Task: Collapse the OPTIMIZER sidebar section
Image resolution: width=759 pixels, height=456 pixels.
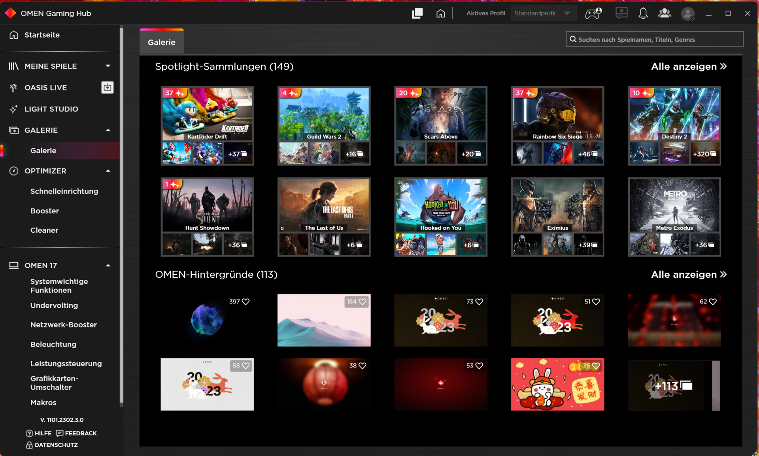Action: coord(108,171)
